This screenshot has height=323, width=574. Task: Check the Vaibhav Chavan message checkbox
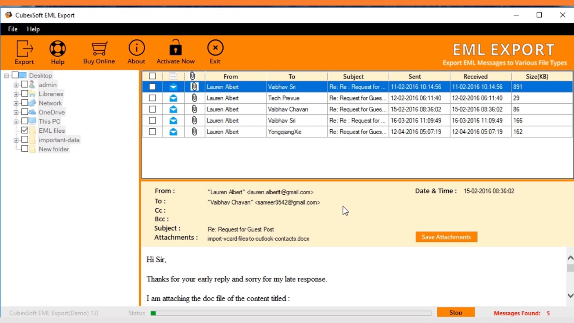point(152,109)
